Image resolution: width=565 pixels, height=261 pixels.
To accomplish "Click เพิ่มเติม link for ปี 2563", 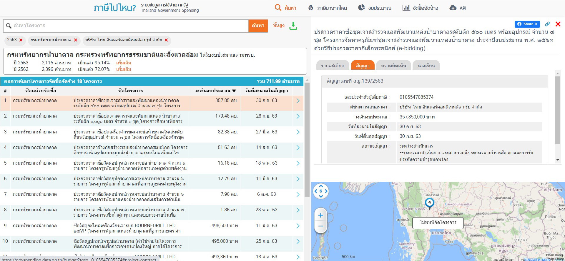I will [124, 63].
